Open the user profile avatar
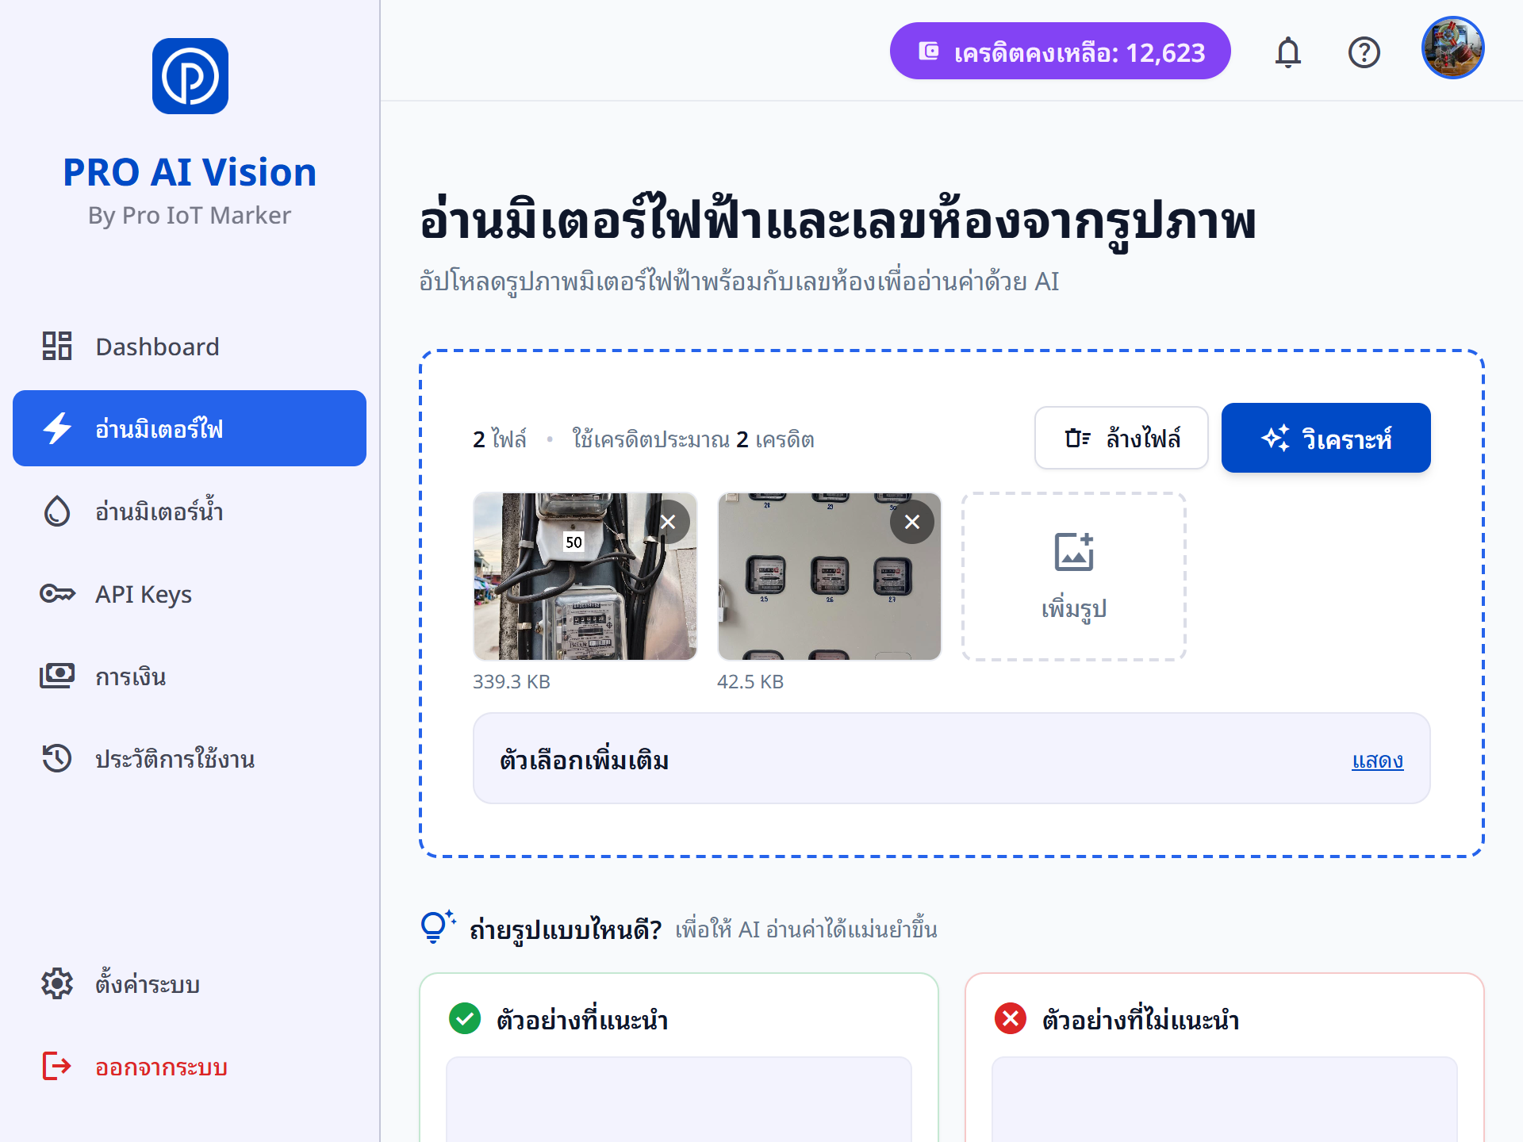The width and height of the screenshot is (1523, 1142). point(1453,48)
